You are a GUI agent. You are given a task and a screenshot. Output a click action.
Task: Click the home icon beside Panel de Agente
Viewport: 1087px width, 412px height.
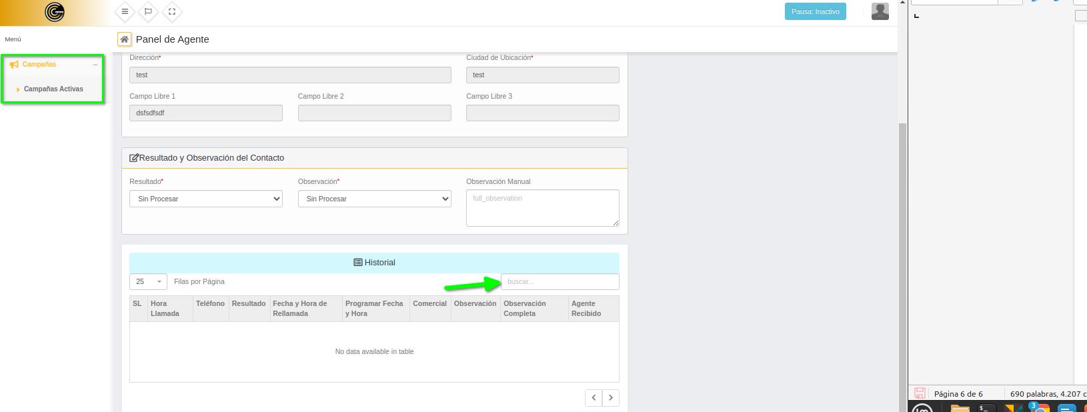point(124,39)
